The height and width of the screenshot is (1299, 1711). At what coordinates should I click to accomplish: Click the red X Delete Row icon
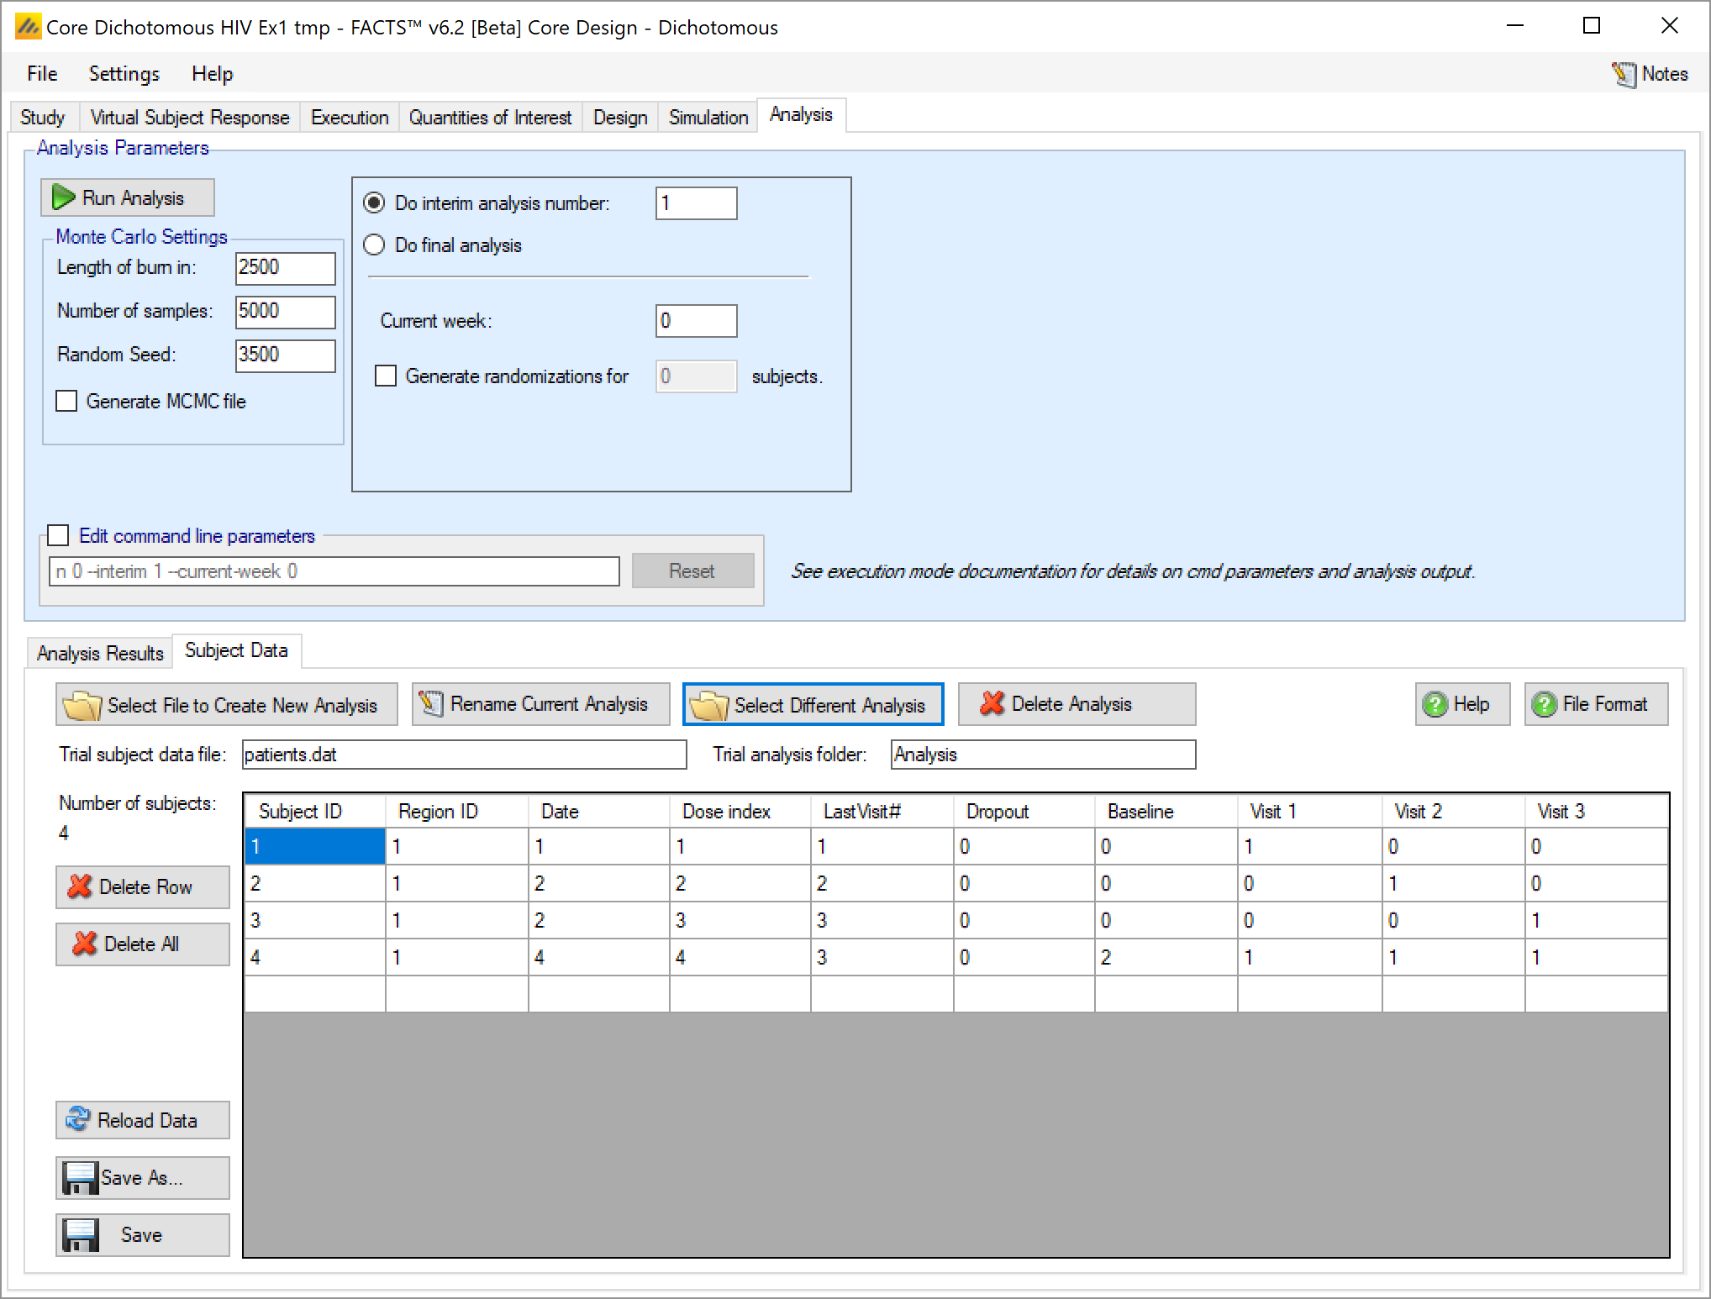80,886
